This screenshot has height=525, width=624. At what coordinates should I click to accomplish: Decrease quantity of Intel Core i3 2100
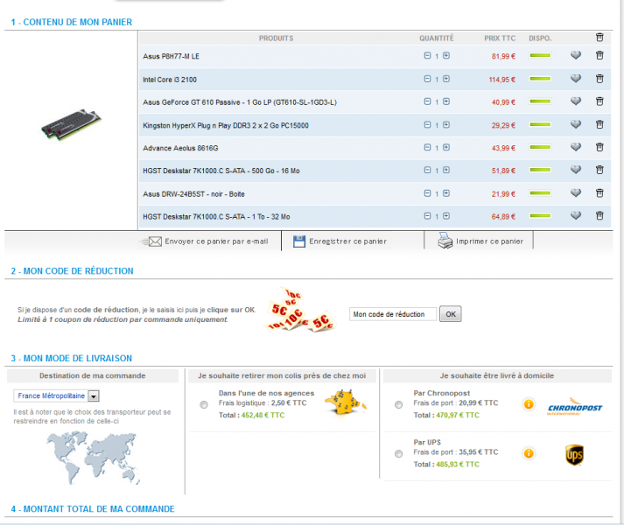[427, 79]
